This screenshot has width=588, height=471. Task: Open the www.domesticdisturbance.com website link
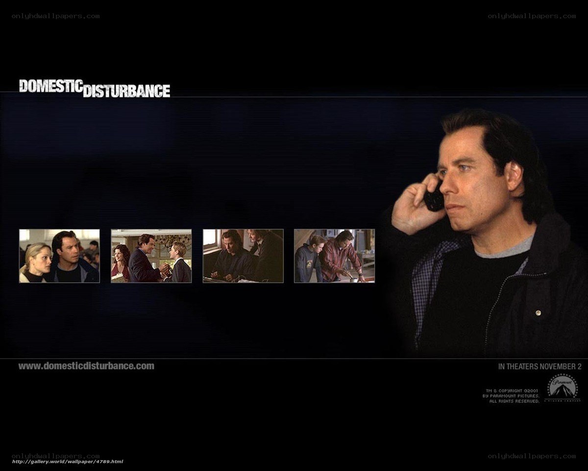click(86, 366)
